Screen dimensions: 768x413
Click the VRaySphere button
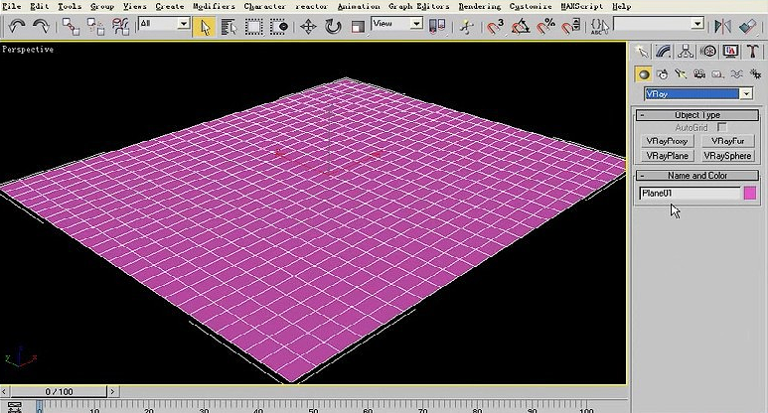pos(727,156)
